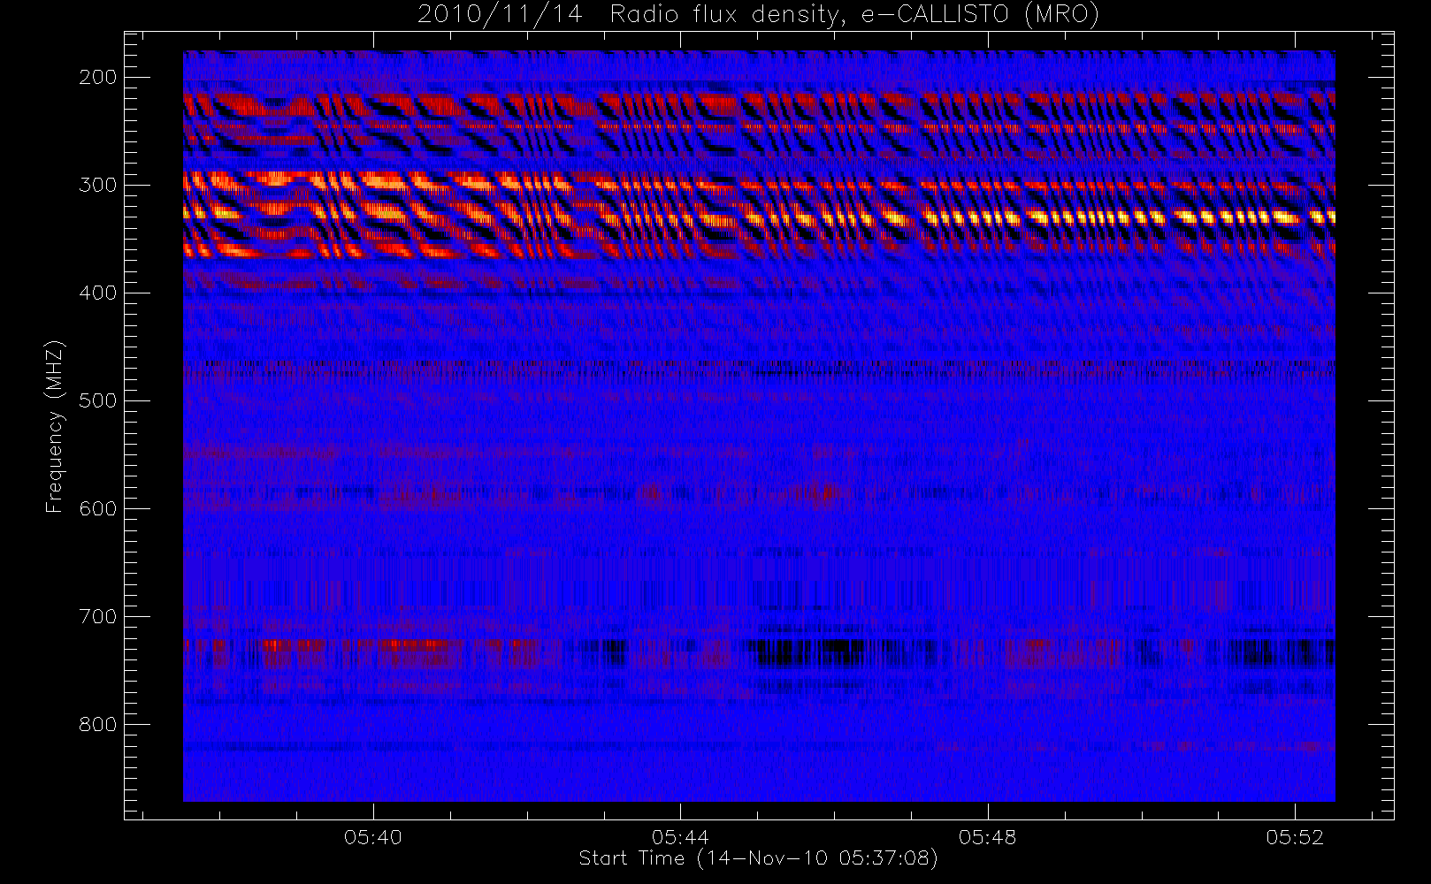Click the 200 frequency tick label
Viewport: 1431px width, 884px height.
tap(98, 77)
